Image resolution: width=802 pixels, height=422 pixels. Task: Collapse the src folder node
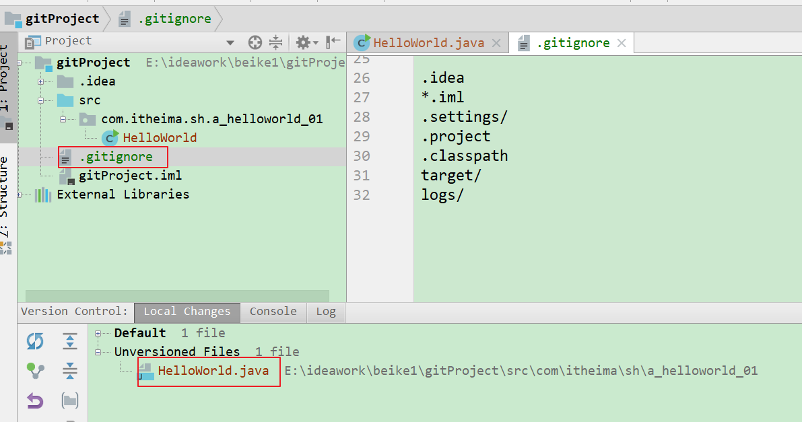click(41, 100)
